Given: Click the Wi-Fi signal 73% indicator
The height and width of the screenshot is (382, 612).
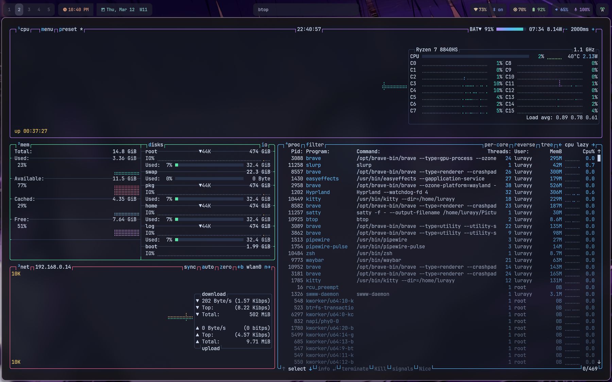Looking at the screenshot, I should (x=480, y=10).
